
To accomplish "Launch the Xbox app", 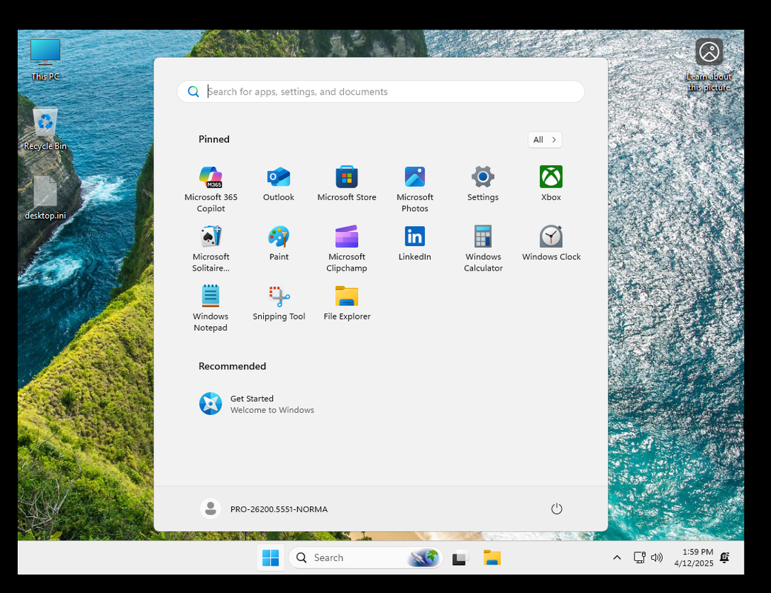I will (551, 183).
